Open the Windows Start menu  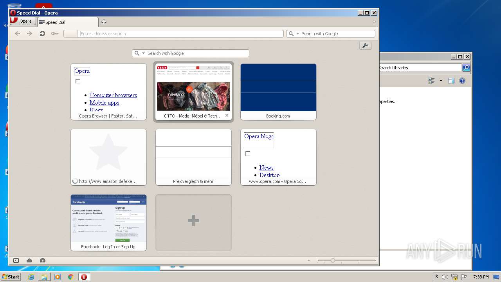[x=11, y=277]
